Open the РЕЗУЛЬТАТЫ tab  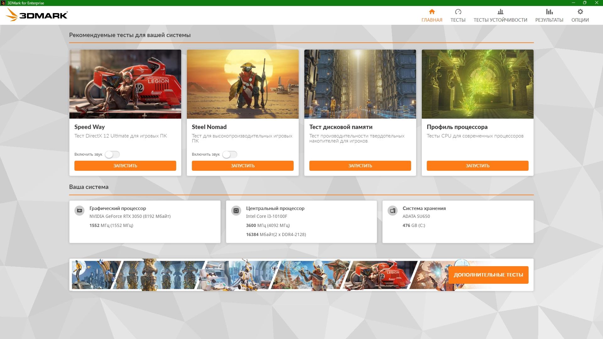pos(549,20)
